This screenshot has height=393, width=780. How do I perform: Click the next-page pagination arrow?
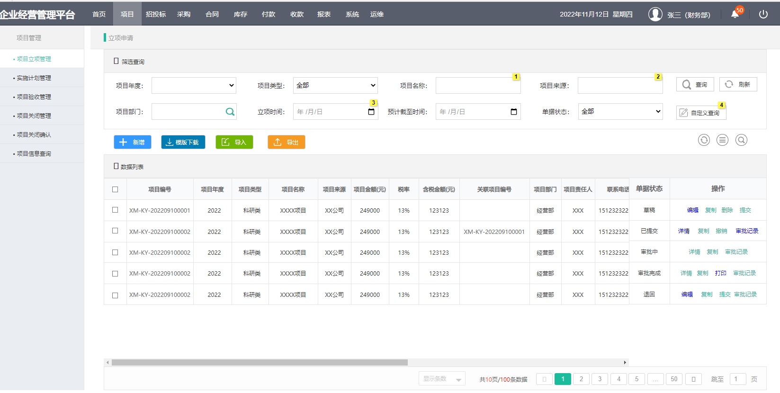pos(693,379)
